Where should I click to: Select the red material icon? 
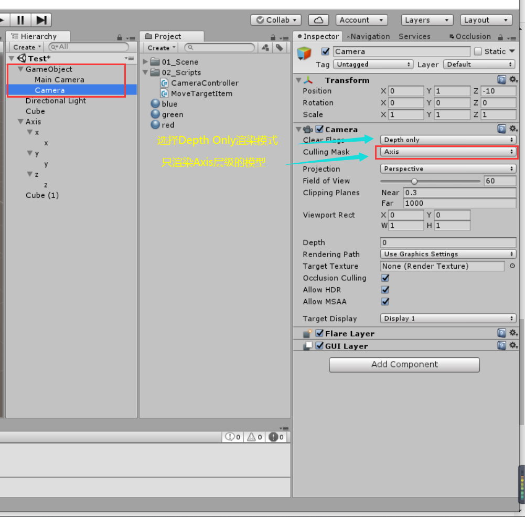tap(155, 124)
